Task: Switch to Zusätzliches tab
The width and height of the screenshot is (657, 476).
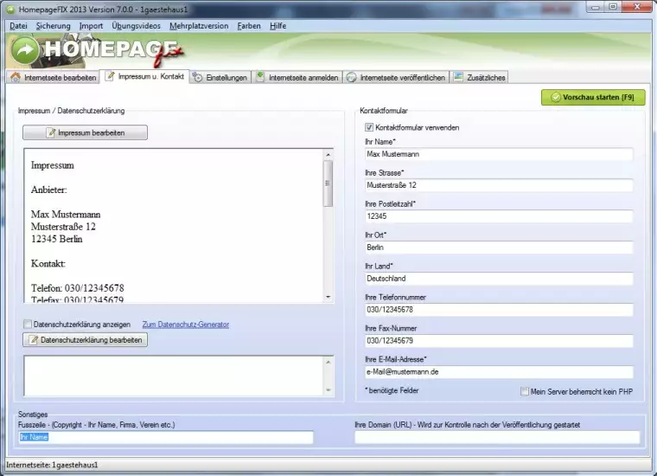Action: click(479, 77)
